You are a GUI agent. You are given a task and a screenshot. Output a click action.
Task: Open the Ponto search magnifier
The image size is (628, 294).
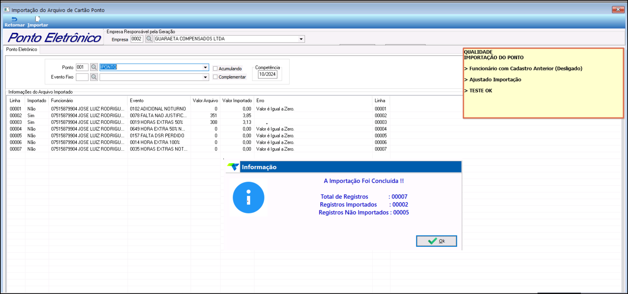(94, 67)
